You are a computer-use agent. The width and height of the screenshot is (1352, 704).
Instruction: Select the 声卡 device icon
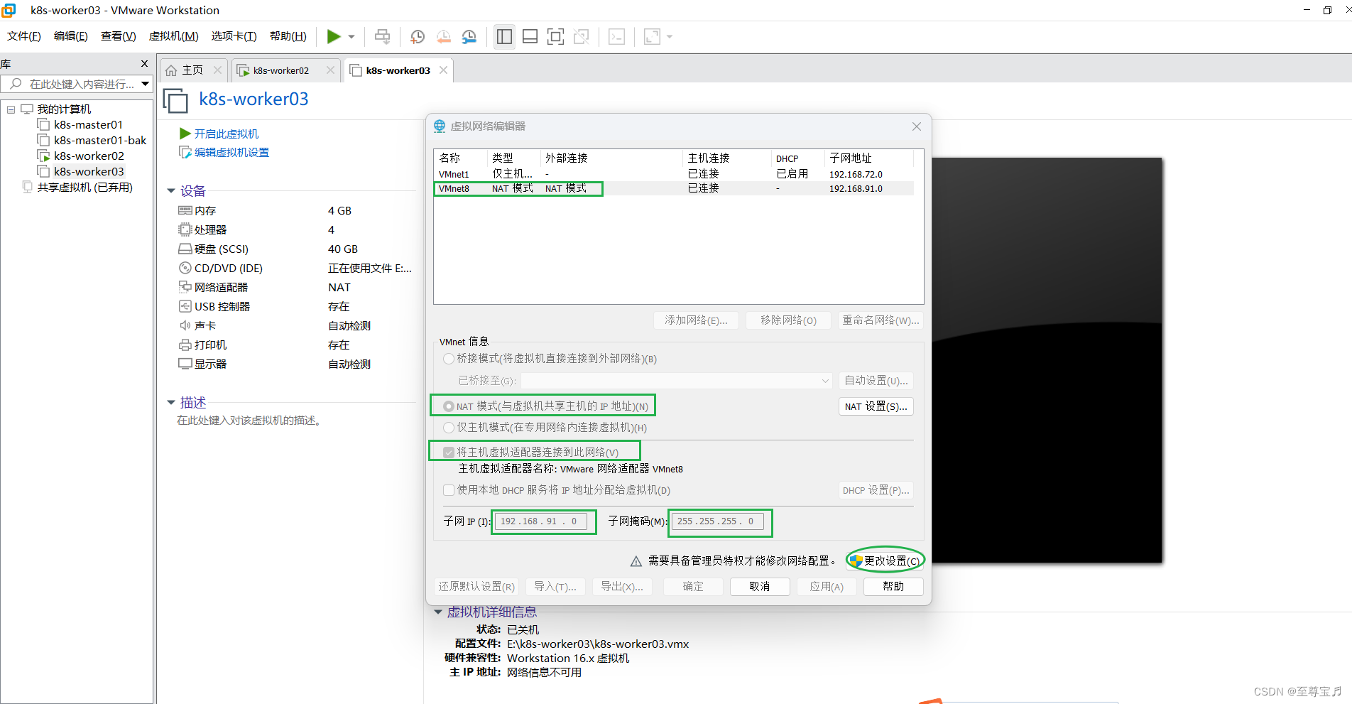tap(185, 325)
